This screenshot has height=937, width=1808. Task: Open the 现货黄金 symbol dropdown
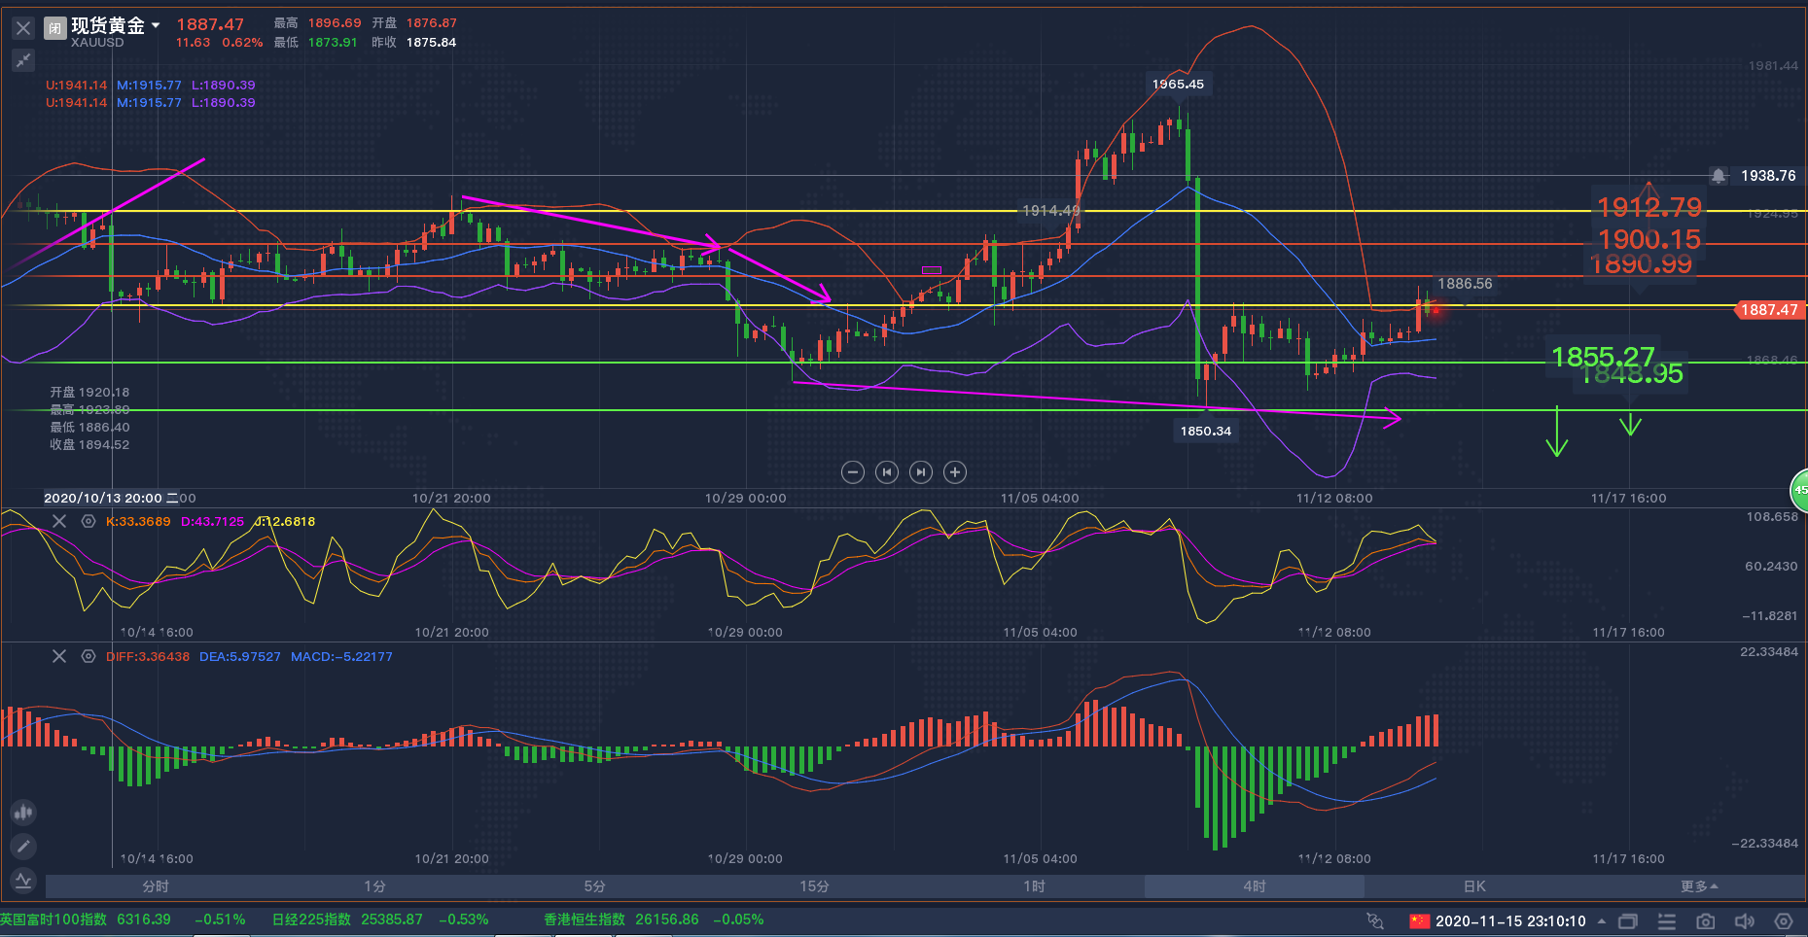click(x=156, y=25)
